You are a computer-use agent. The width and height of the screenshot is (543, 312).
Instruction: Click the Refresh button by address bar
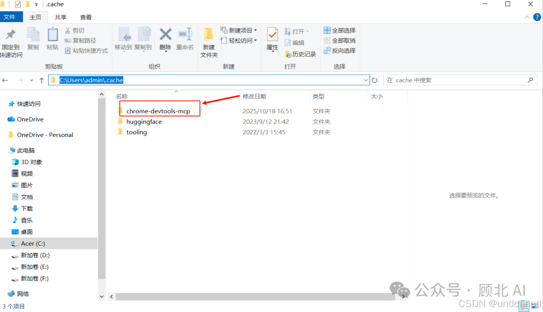coord(375,80)
